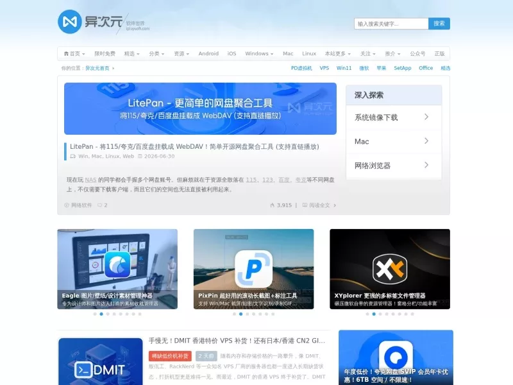Open the 网络软件 category tag
Screen dimensions: 513x385
(81, 205)
